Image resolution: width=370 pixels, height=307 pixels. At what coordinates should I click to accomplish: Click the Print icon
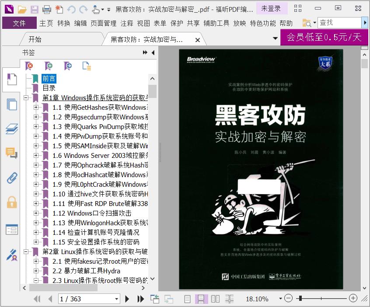pyautogui.click(x=47, y=9)
